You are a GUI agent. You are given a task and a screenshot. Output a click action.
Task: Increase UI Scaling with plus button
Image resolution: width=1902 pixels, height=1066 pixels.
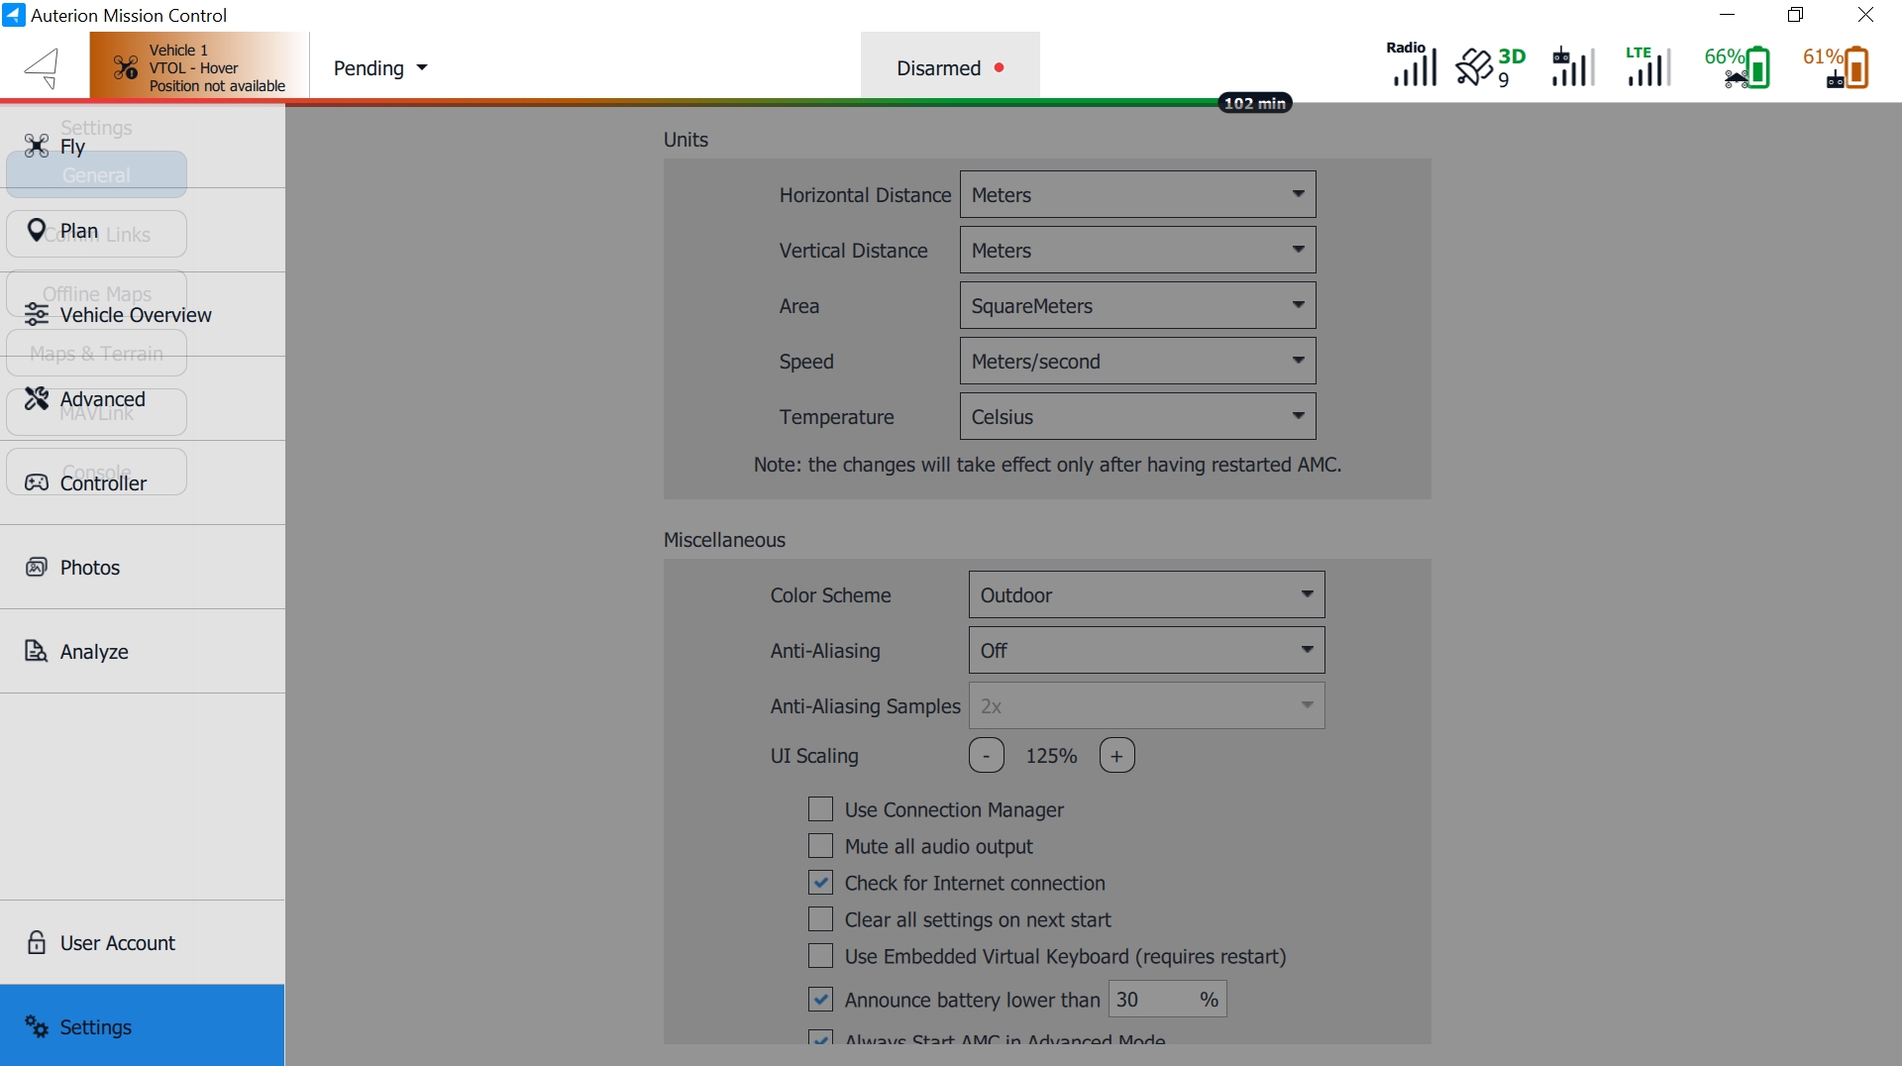click(1116, 756)
